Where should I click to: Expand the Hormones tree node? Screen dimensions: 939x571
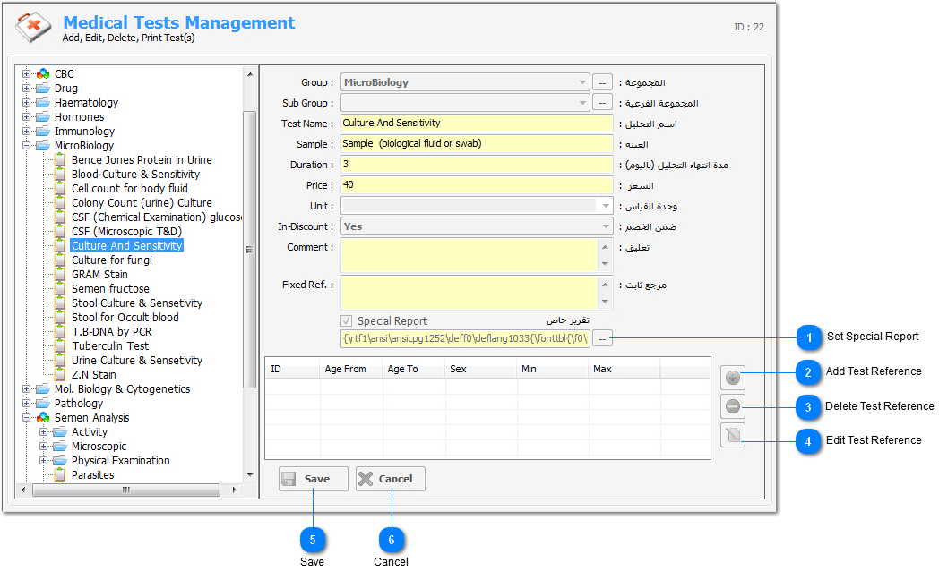click(26, 117)
